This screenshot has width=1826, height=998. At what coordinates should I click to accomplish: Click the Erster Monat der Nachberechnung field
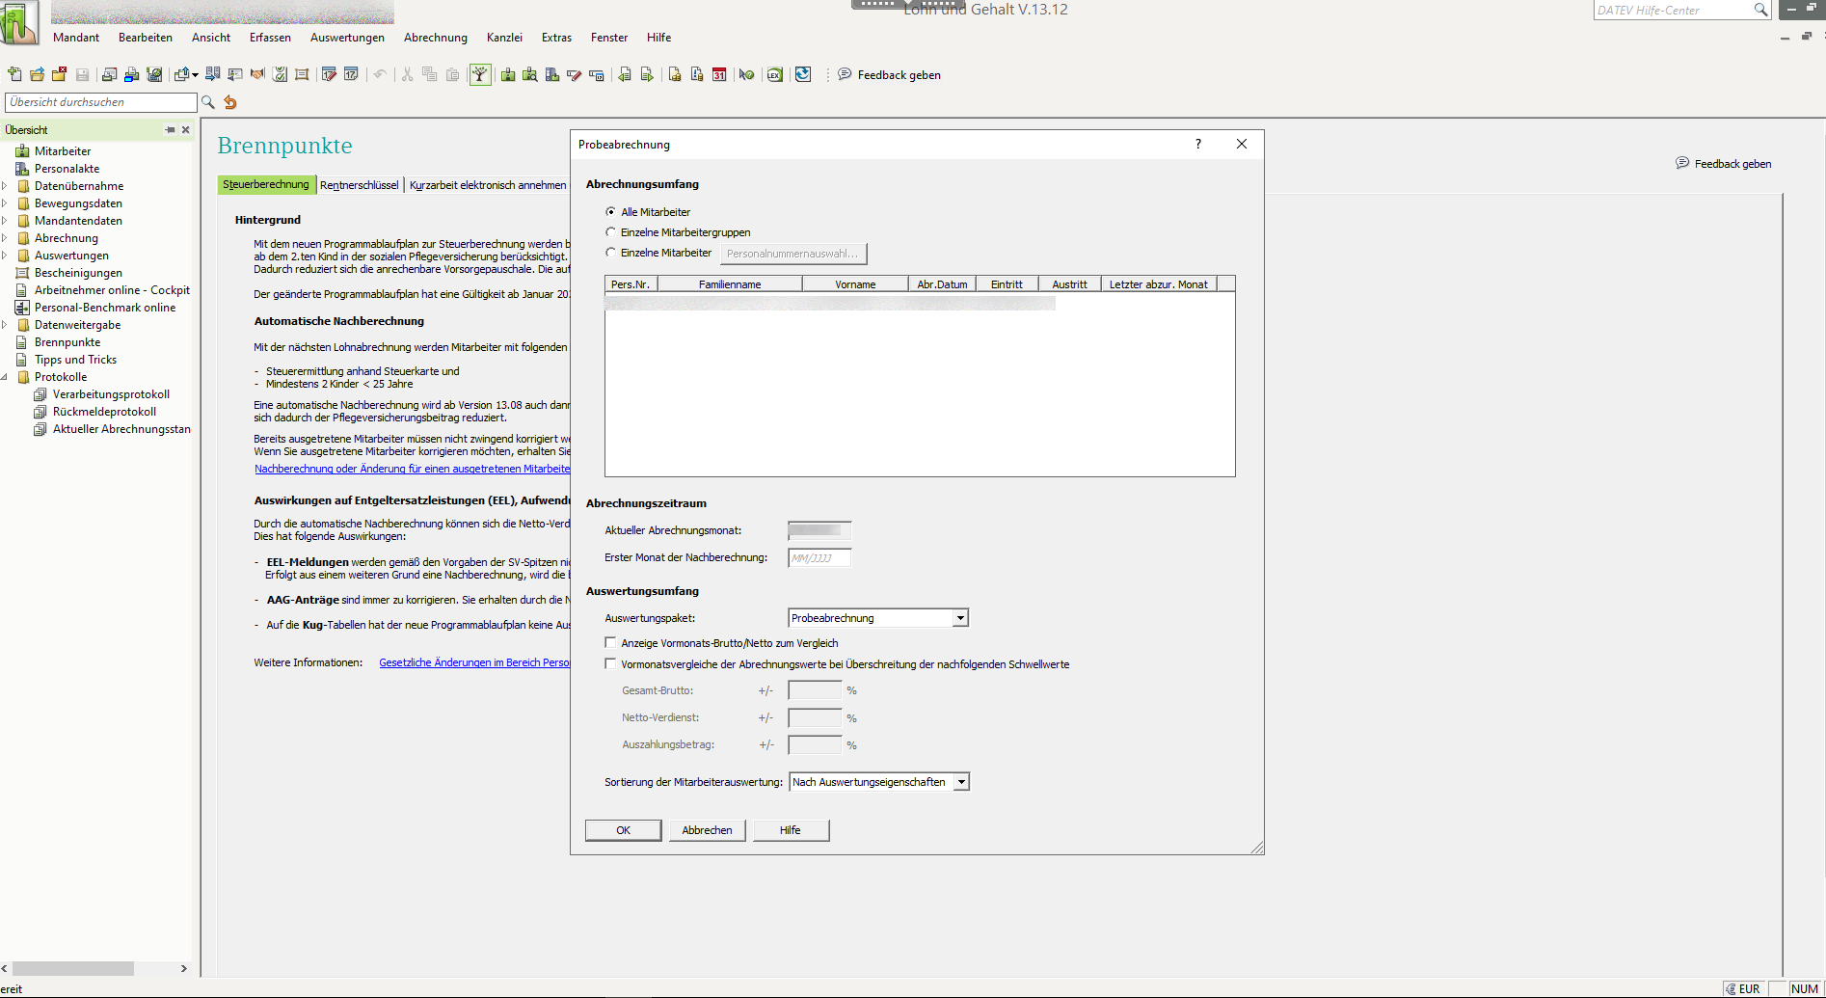(x=819, y=558)
